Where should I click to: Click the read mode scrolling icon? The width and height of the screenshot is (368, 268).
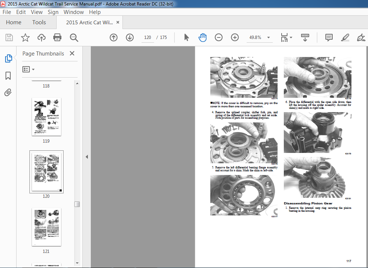pos(305,37)
